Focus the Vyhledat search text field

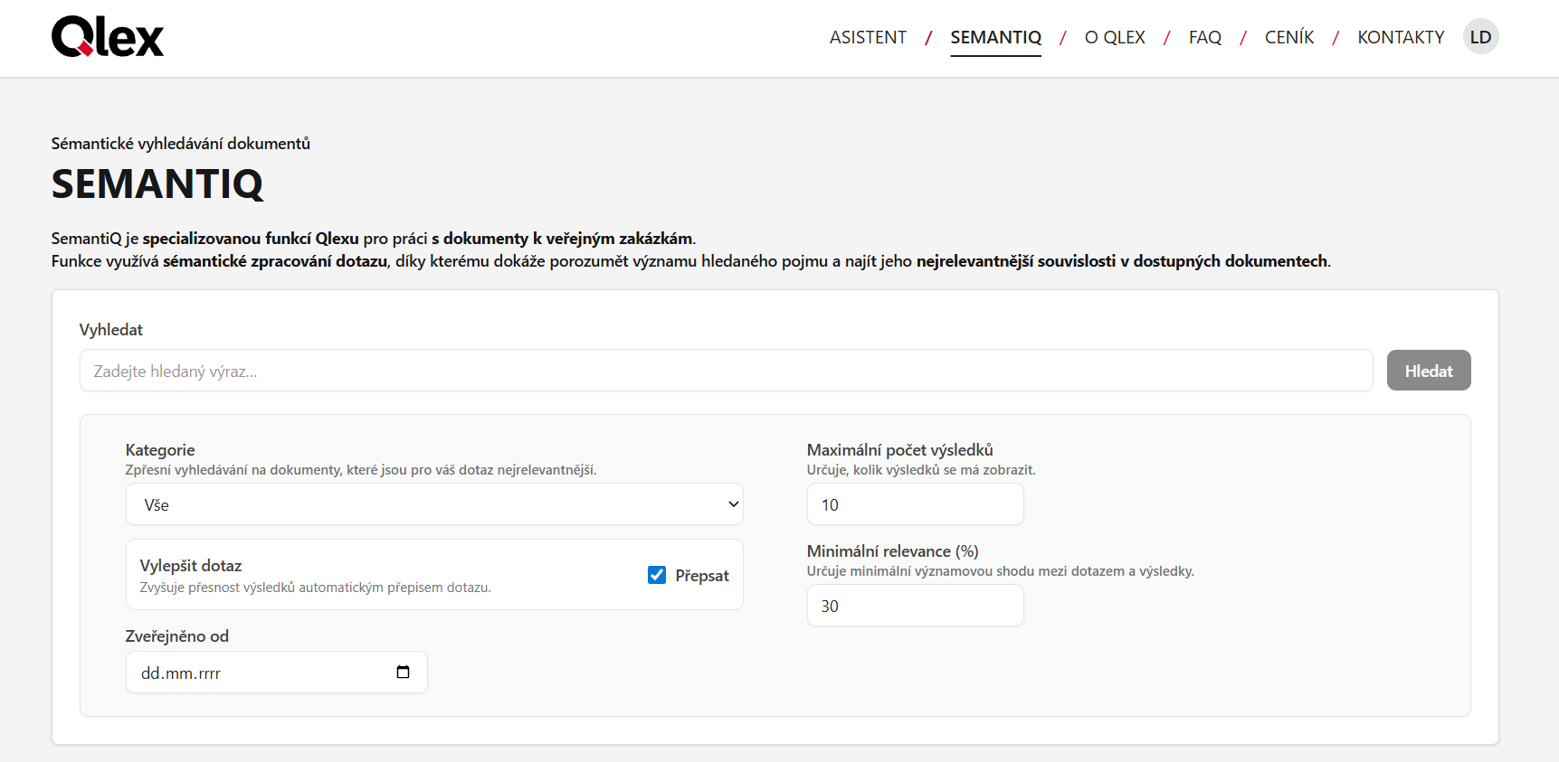click(726, 371)
